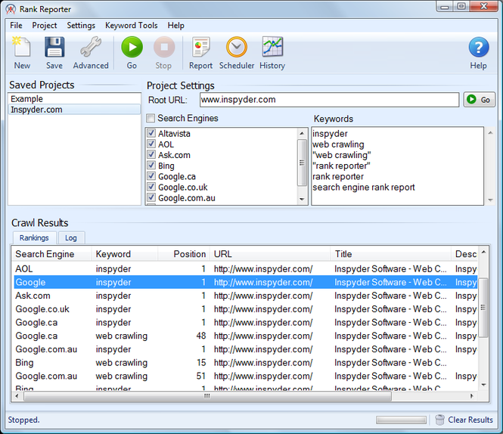Uncheck the Google.co.uk search engine

click(151, 187)
